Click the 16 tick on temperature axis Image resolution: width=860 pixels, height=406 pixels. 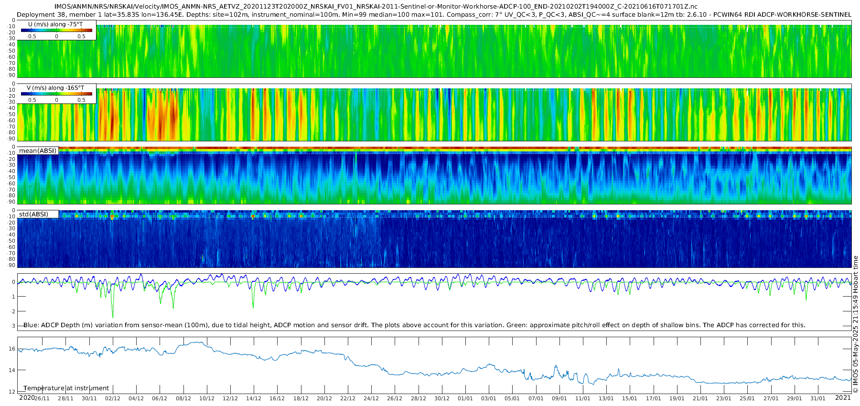12,349
